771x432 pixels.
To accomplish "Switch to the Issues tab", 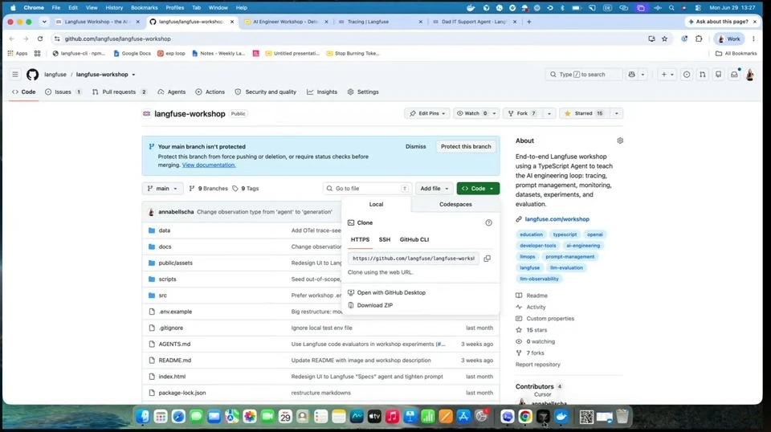I will click(63, 92).
